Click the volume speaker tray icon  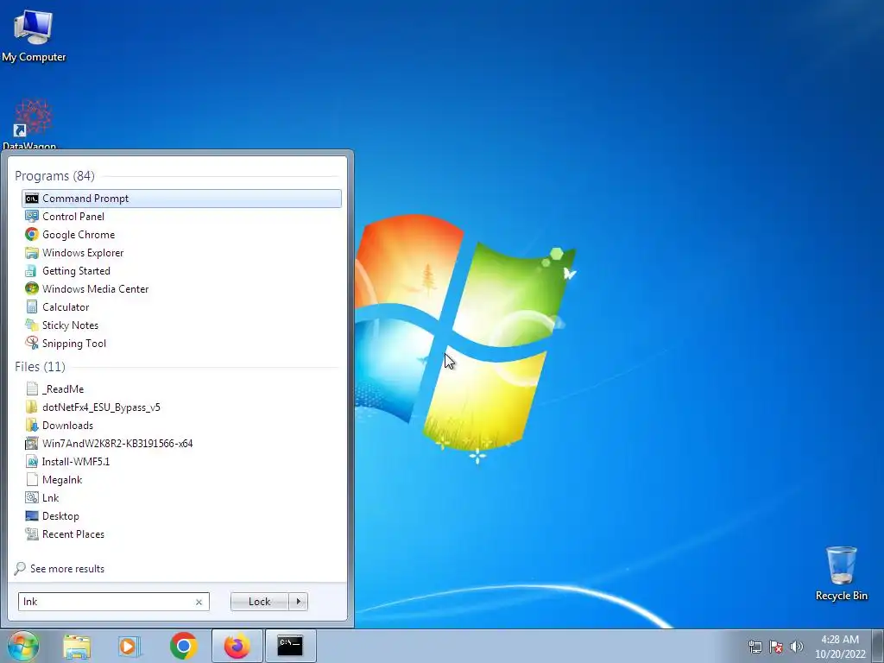pyautogui.click(x=797, y=647)
